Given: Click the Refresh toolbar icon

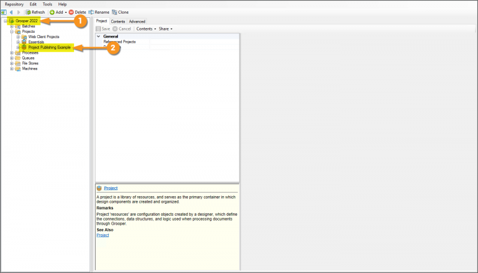Looking at the screenshot, I should tap(28, 12).
